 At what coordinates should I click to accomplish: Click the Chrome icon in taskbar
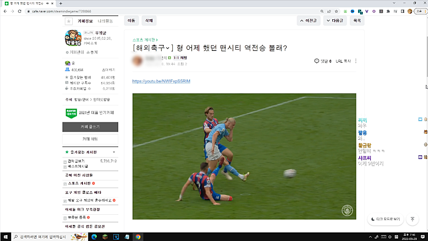click(138, 237)
